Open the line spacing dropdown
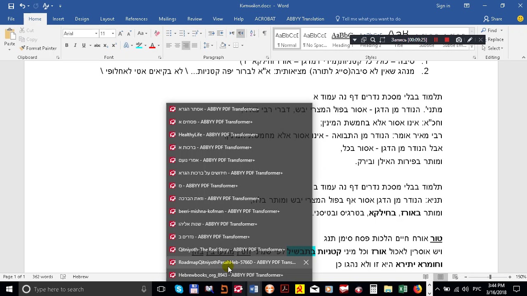The image size is (527, 296). [x=208, y=45]
